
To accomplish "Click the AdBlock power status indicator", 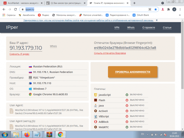I will pos(126,121).
